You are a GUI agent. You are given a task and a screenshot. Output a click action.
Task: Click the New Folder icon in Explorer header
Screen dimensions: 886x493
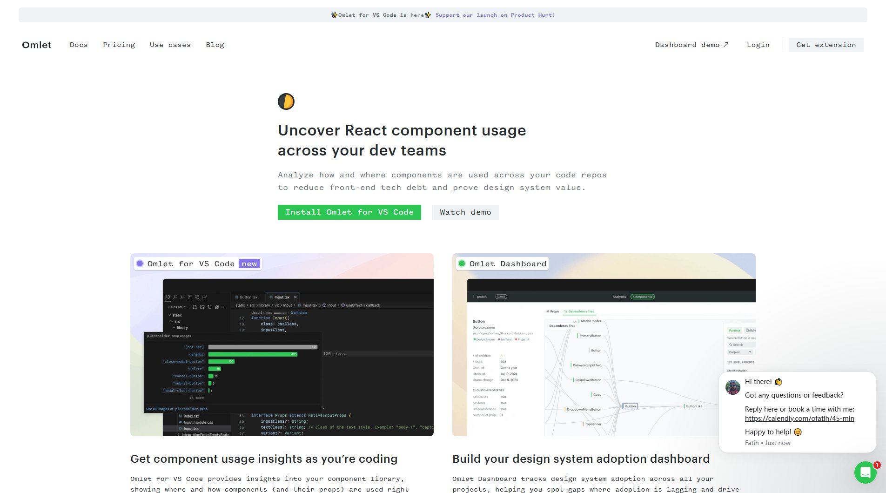[x=202, y=307]
